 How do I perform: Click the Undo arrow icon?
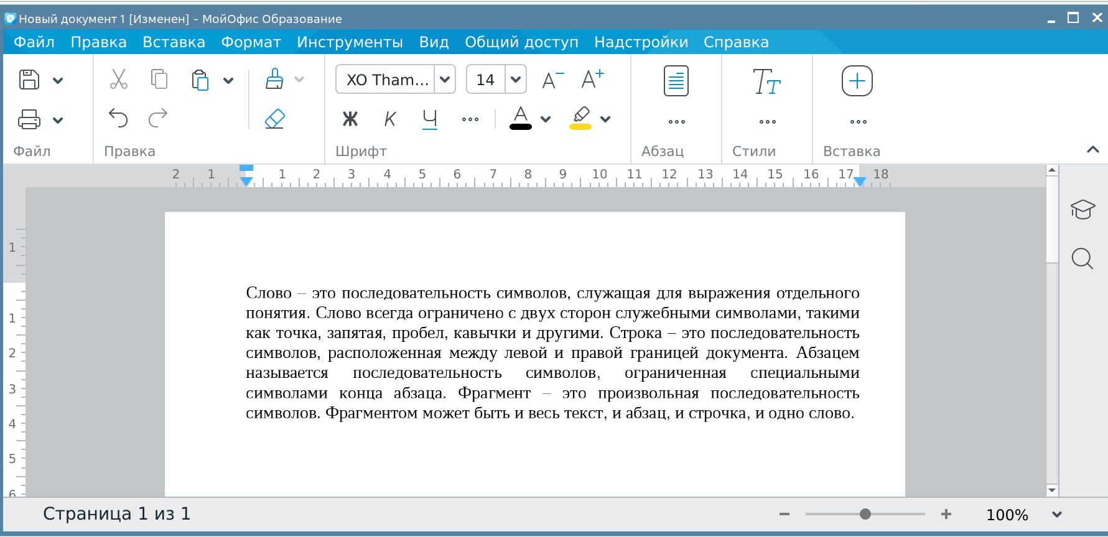click(118, 117)
